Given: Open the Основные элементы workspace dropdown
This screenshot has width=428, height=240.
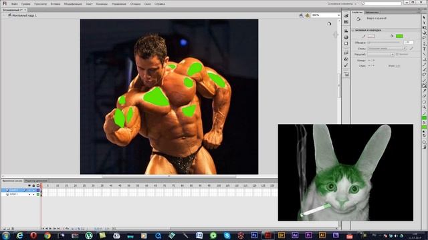Looking at the screenshot, I should coord(342,4).
